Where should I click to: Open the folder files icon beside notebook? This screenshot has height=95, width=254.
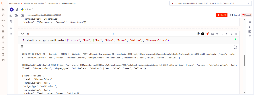[11, 34]
